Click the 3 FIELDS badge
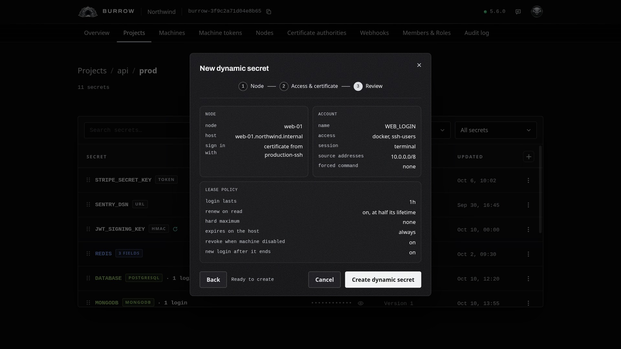The image size is (621, 349). coord(129,253)
